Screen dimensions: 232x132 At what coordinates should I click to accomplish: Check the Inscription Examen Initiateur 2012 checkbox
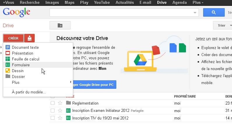52,110
